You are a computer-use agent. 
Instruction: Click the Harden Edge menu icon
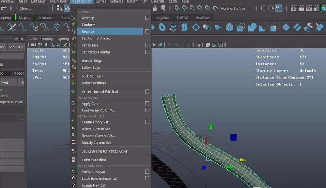(74, 61)
